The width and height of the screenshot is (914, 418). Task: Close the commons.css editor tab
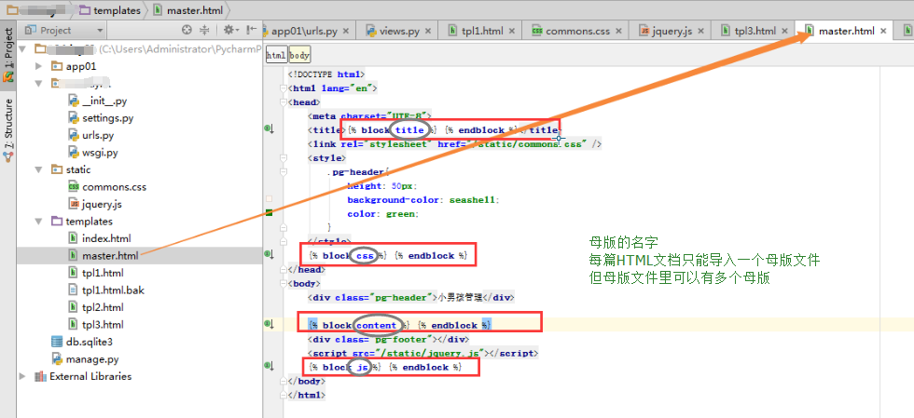(617, 32)
